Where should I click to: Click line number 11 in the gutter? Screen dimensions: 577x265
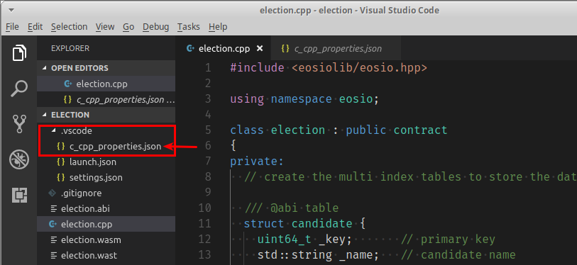pyautogui.click(x=204, y=223)
